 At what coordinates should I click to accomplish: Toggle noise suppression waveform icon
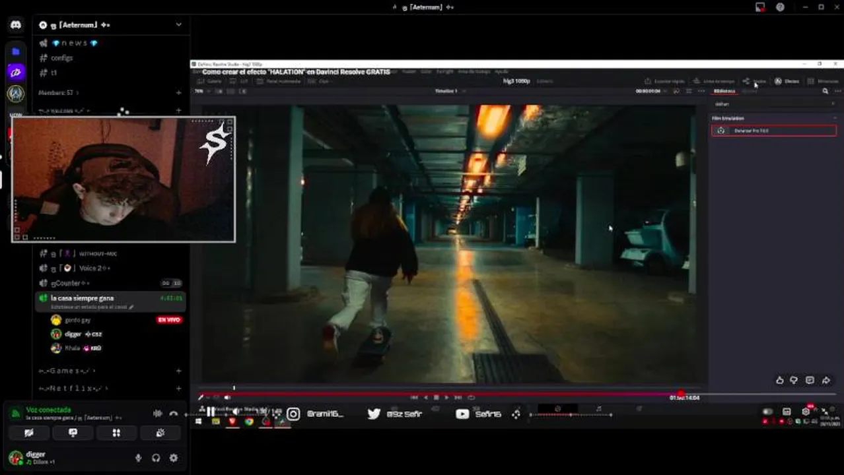(x=158, y=414)
